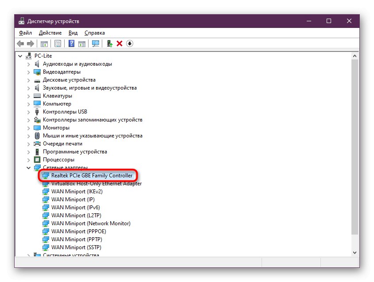Minimize the Device Manager window
The image size is (374, 282).
[309, 21]
